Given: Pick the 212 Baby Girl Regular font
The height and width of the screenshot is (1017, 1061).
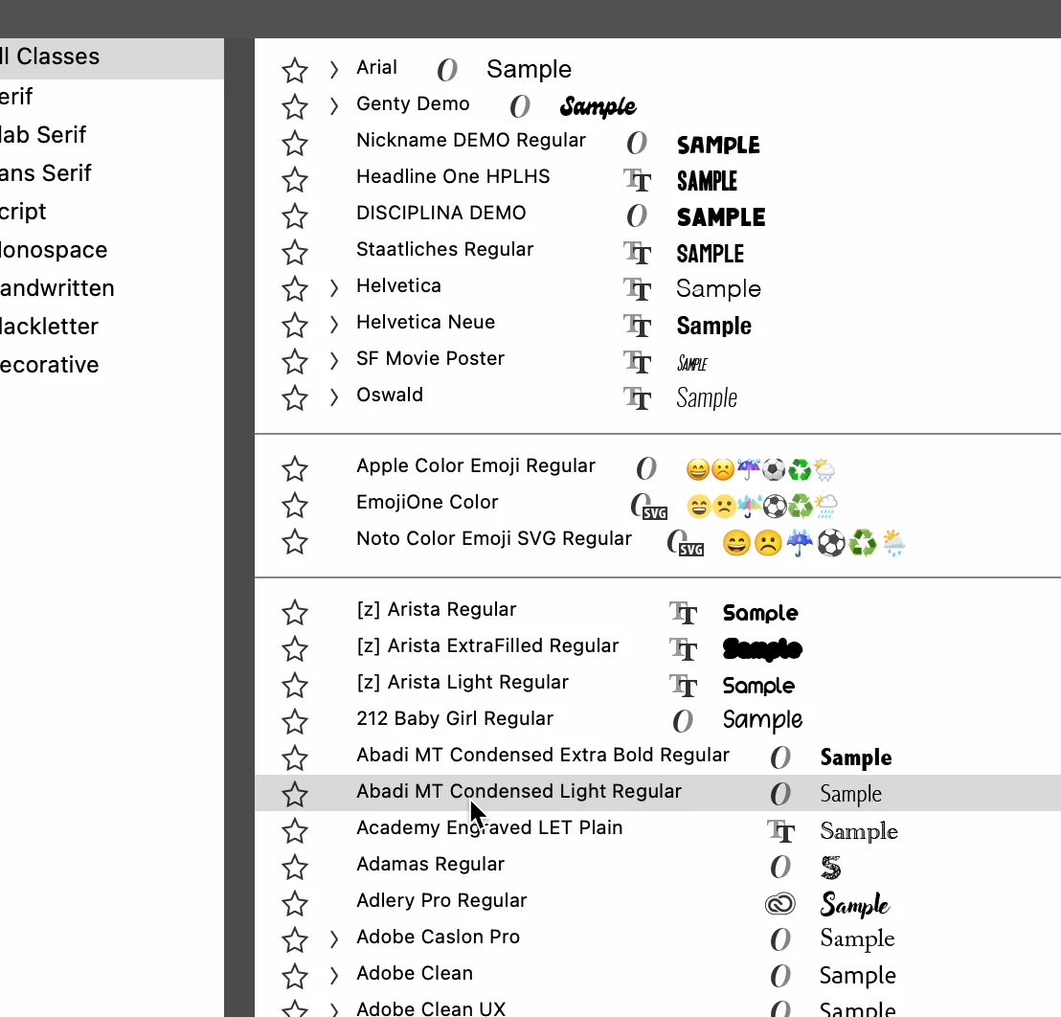Looking at the screenshot, I should (455, 718).
